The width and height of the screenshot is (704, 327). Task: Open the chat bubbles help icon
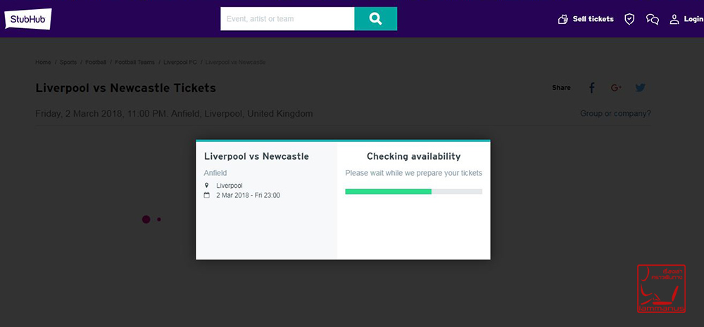(653, 19)
